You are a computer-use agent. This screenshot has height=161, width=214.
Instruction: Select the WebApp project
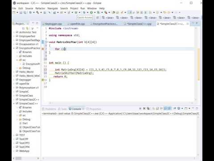click(x=24, y=151)
